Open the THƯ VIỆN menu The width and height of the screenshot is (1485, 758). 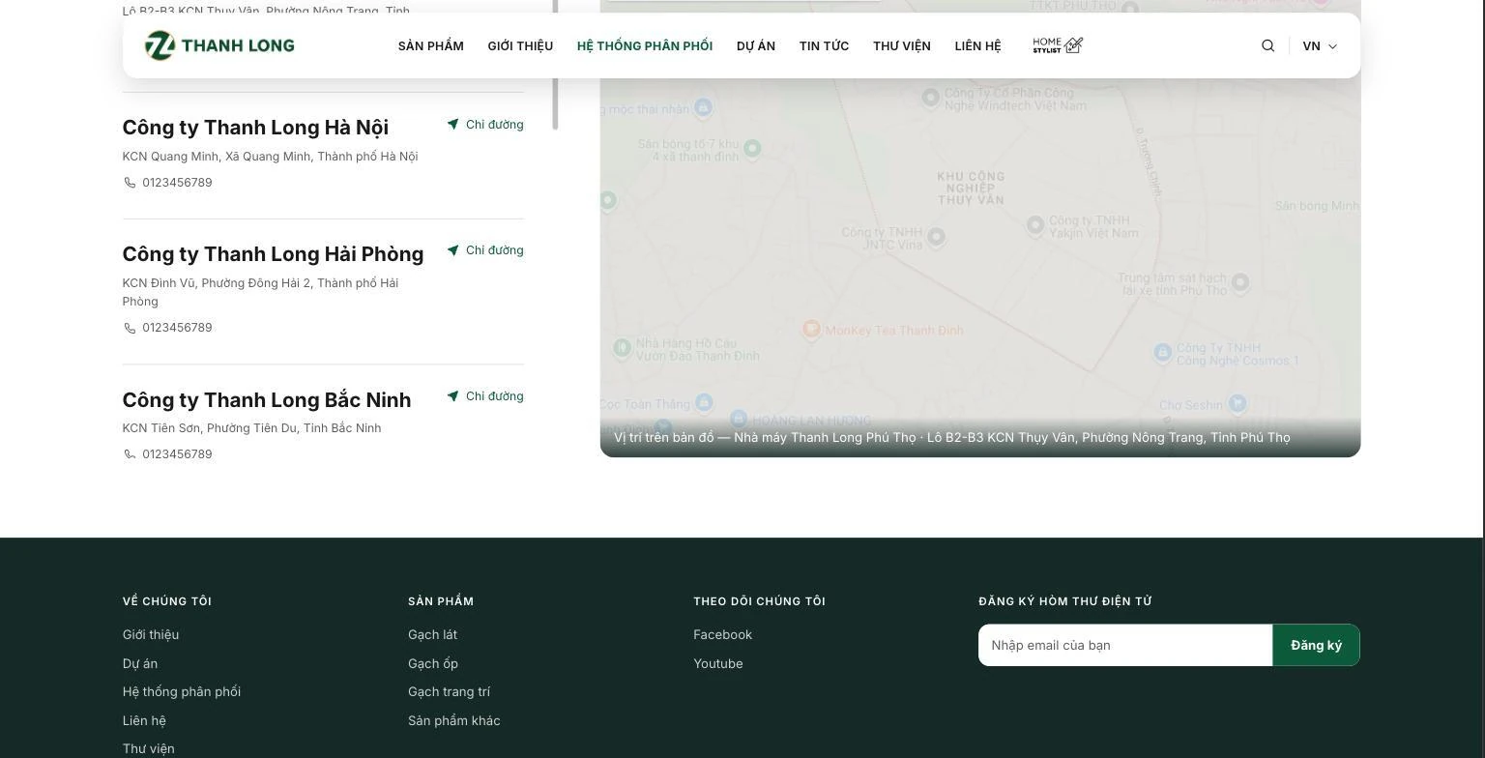pos(902,45)
